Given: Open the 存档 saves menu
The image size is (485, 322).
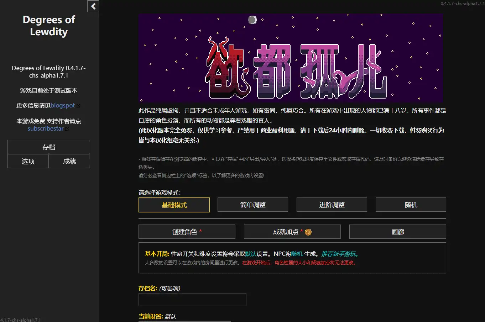Looking at the screenshot, I should coord(49,147).
